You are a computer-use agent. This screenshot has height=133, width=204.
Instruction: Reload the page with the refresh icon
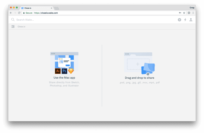click(19, 13)
